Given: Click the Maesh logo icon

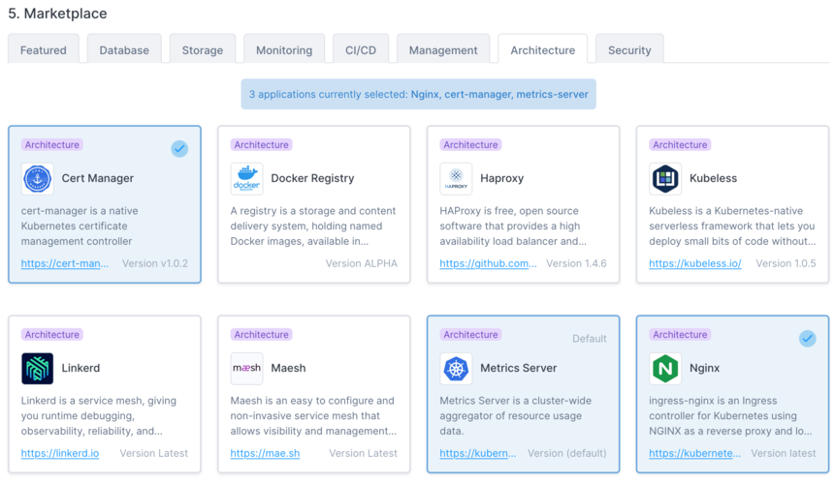Looking at the screenshot, I should [246, 368].
